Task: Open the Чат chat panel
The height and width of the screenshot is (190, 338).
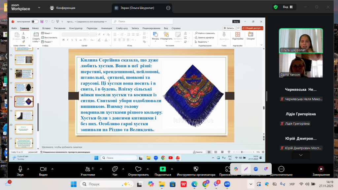Action: [x=115, y=169]
